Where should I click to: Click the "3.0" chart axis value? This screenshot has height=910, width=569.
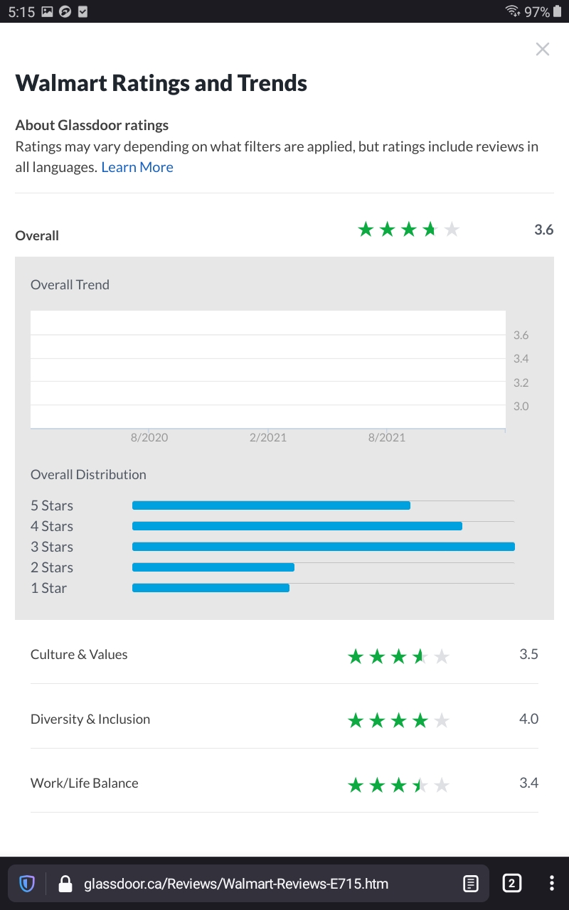pyautogui.click(x=521, y=406)
